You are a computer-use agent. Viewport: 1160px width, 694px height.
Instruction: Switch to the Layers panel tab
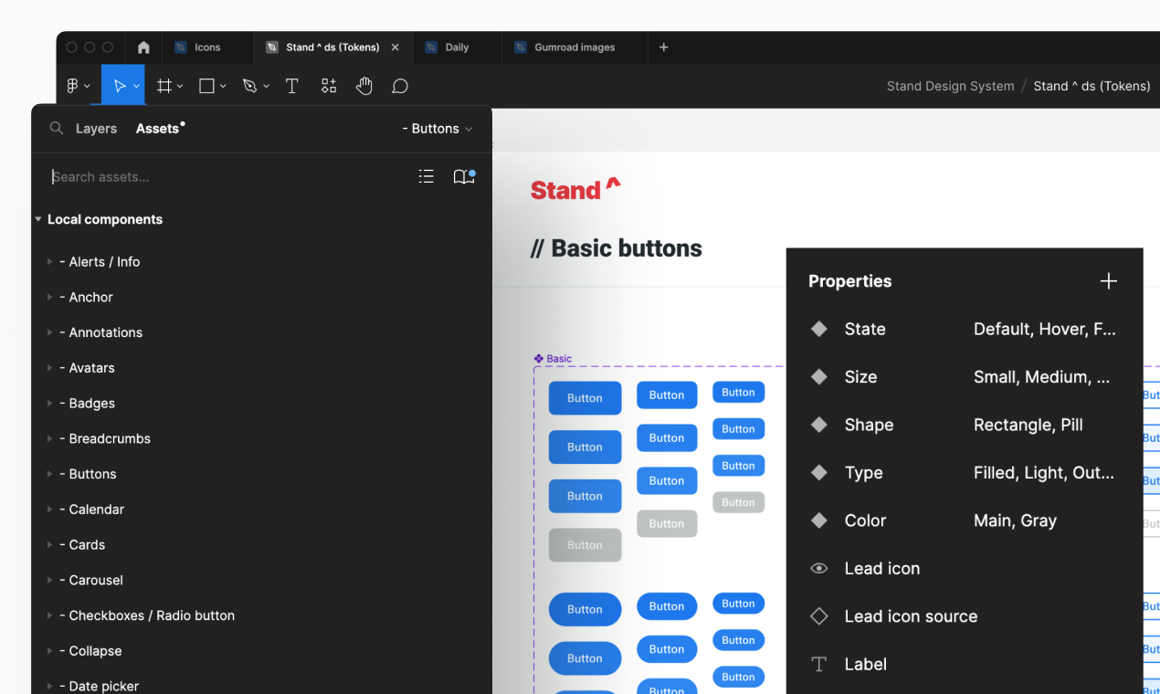tap(96, 129)
